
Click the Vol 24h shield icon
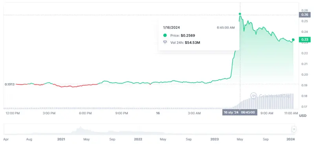165,42
